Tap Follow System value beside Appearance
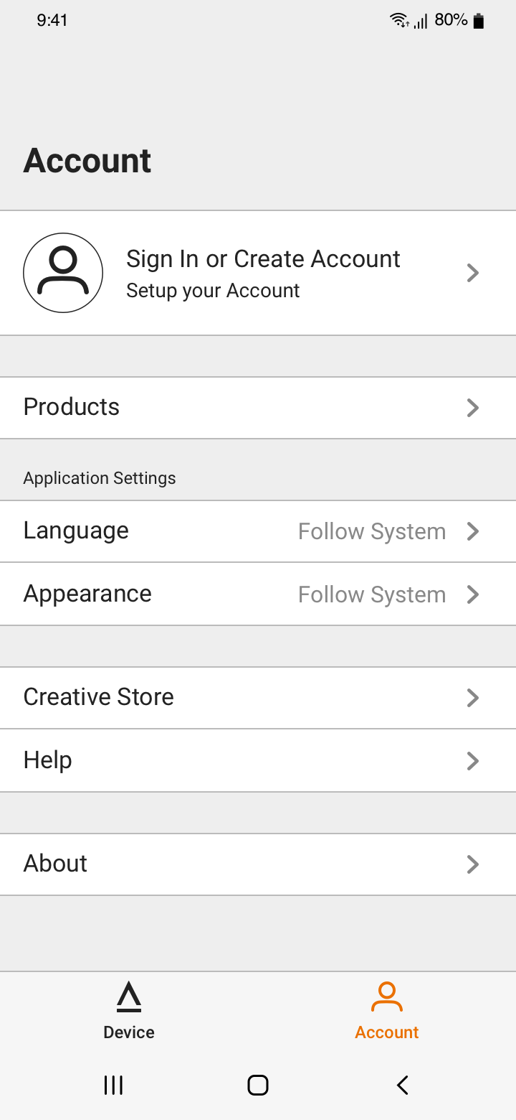516x1120 pixels. coord(372,595)
